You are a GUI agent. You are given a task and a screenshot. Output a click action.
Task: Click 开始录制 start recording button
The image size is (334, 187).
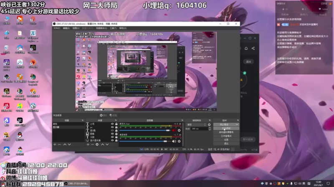[226, 128]
